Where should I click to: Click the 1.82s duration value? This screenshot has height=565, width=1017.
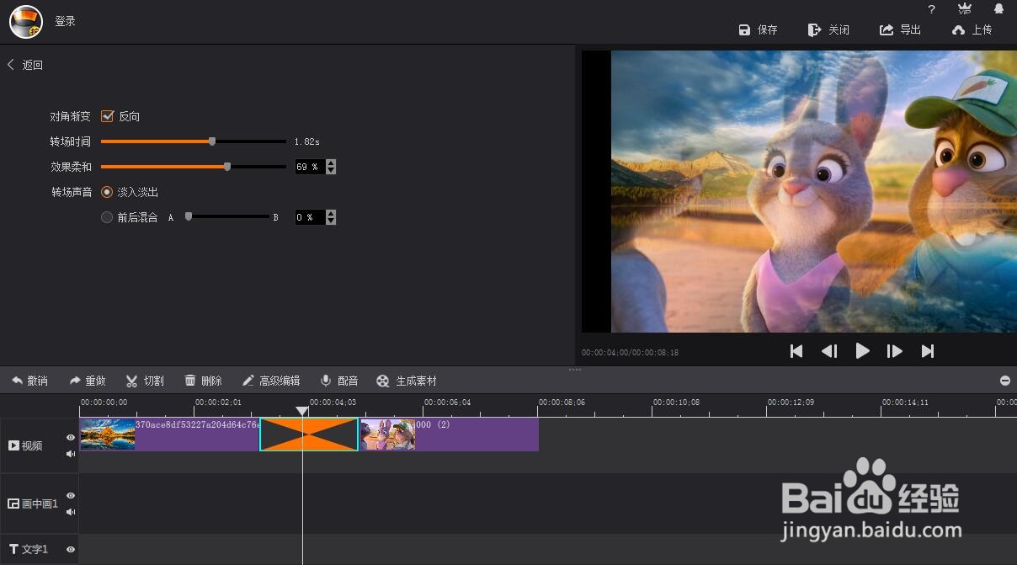coord(306,141)
